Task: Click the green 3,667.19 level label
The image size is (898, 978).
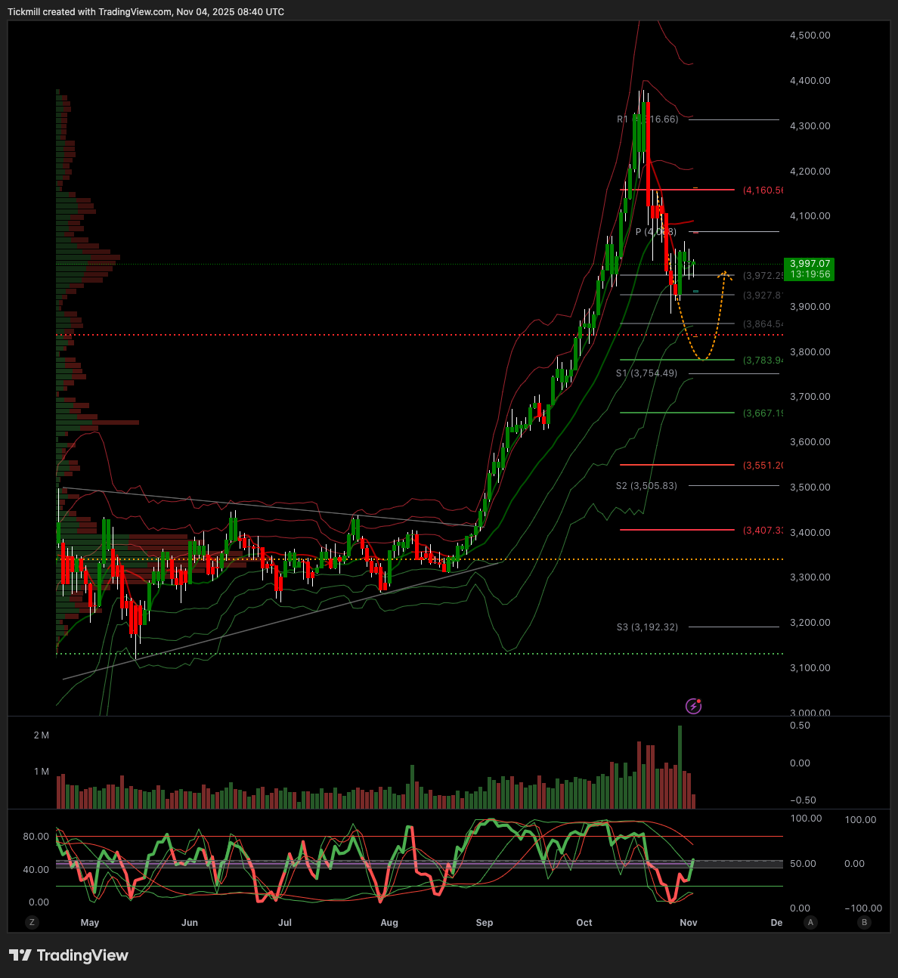Action: click(x=763, y=413)
